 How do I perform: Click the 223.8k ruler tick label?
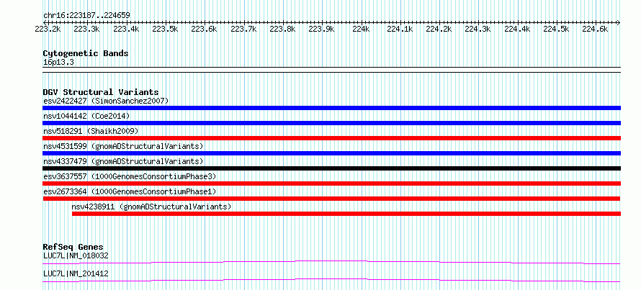click(x=282, y=29)
